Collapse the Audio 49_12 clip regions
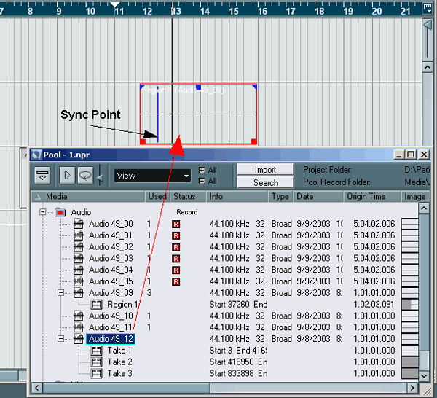Viewport: 437px width, 398px height. tap(60, 339)
